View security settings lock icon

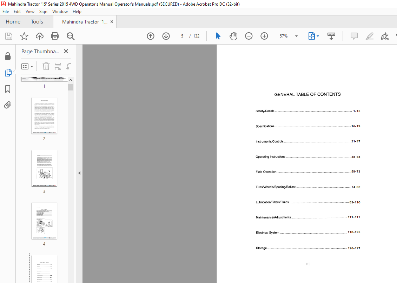[x=8, y=56]
